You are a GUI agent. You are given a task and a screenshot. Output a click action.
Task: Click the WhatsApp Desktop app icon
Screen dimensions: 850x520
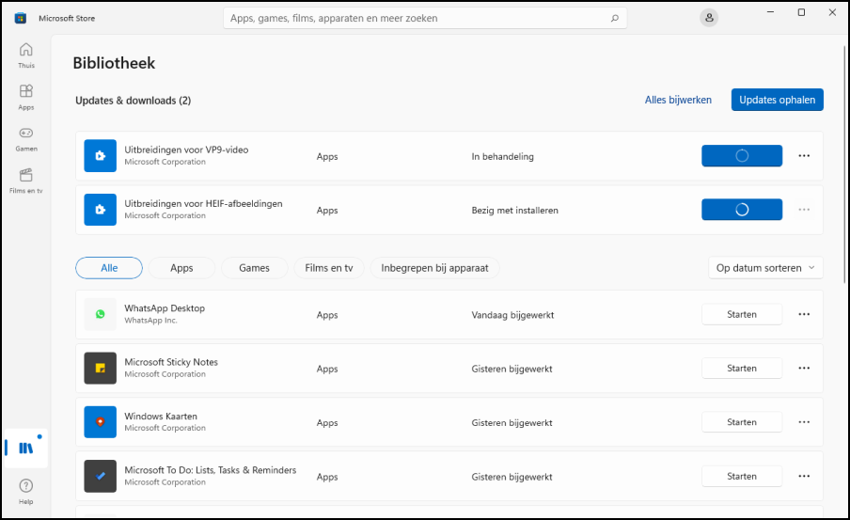click(x=101, y=314)
